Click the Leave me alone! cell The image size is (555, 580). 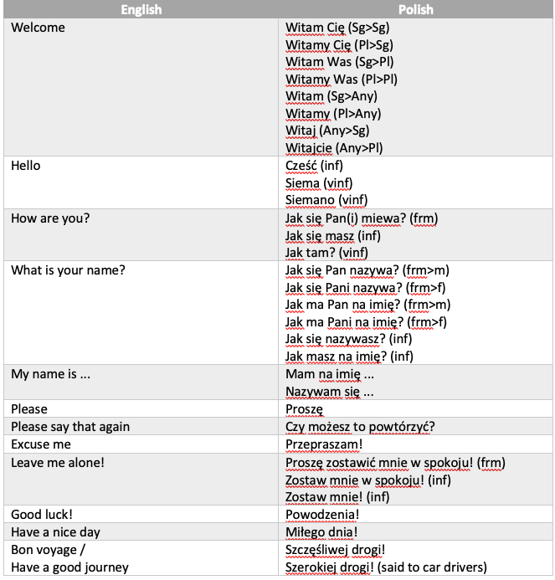[x=141, y=480]
